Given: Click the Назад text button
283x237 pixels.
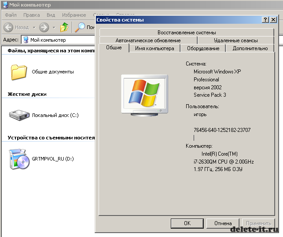Looking at the screenshot, I should coord(22,27).
